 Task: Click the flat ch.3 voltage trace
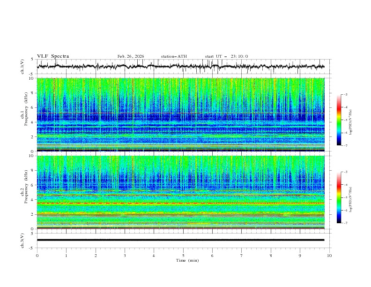click(181, 240)
